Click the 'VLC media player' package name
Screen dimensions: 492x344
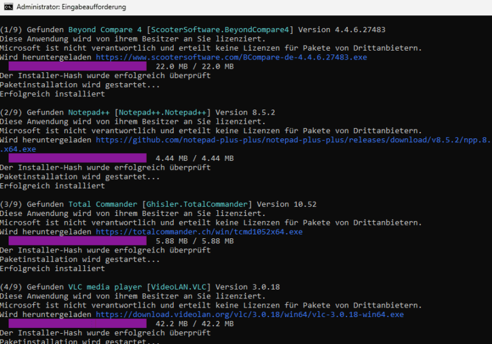pyautogui.click(x=105, y=287)
